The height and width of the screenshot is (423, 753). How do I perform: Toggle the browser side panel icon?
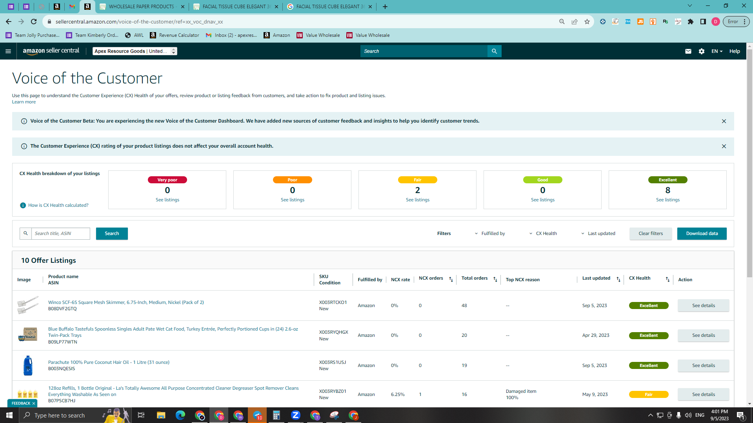tap(703, 22)
